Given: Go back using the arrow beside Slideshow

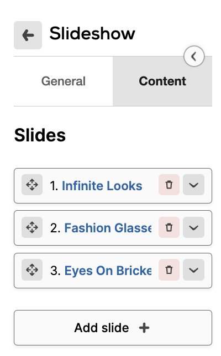Looking at the screenshot, I should 28,35.
